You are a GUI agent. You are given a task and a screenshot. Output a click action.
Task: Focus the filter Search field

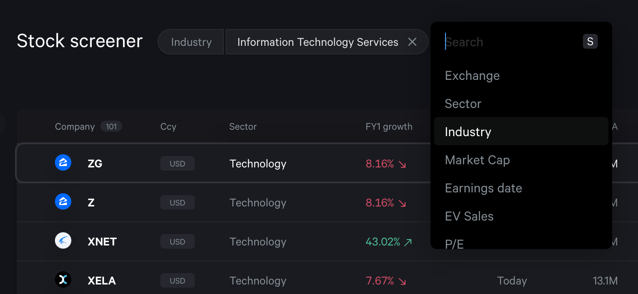(509, 42)
